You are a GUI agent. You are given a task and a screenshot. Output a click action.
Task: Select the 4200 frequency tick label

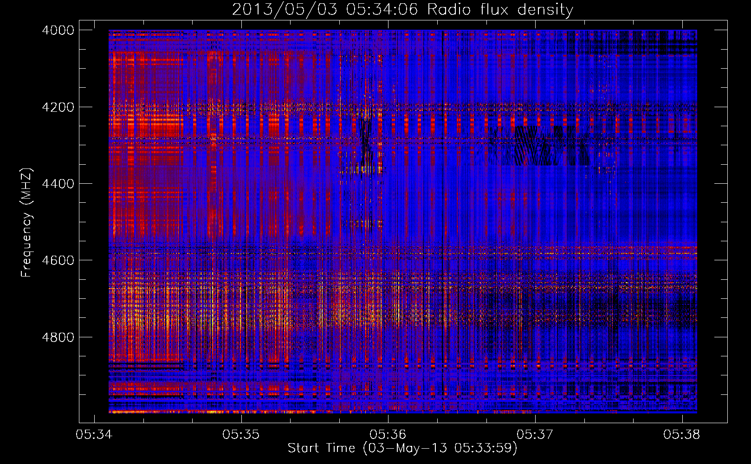point(58,107)
